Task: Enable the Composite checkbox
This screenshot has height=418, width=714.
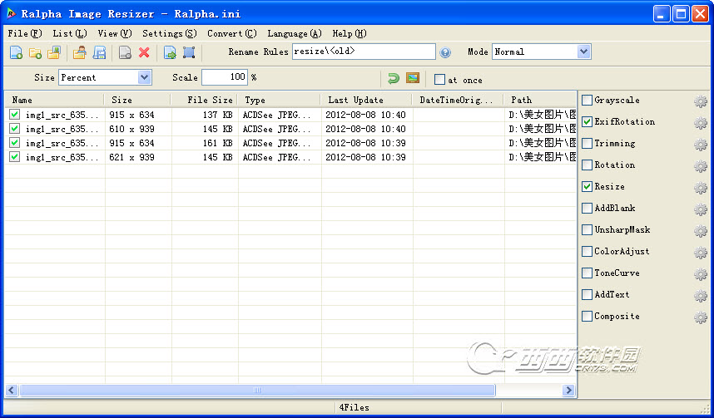Action: [x=588, y=316]
